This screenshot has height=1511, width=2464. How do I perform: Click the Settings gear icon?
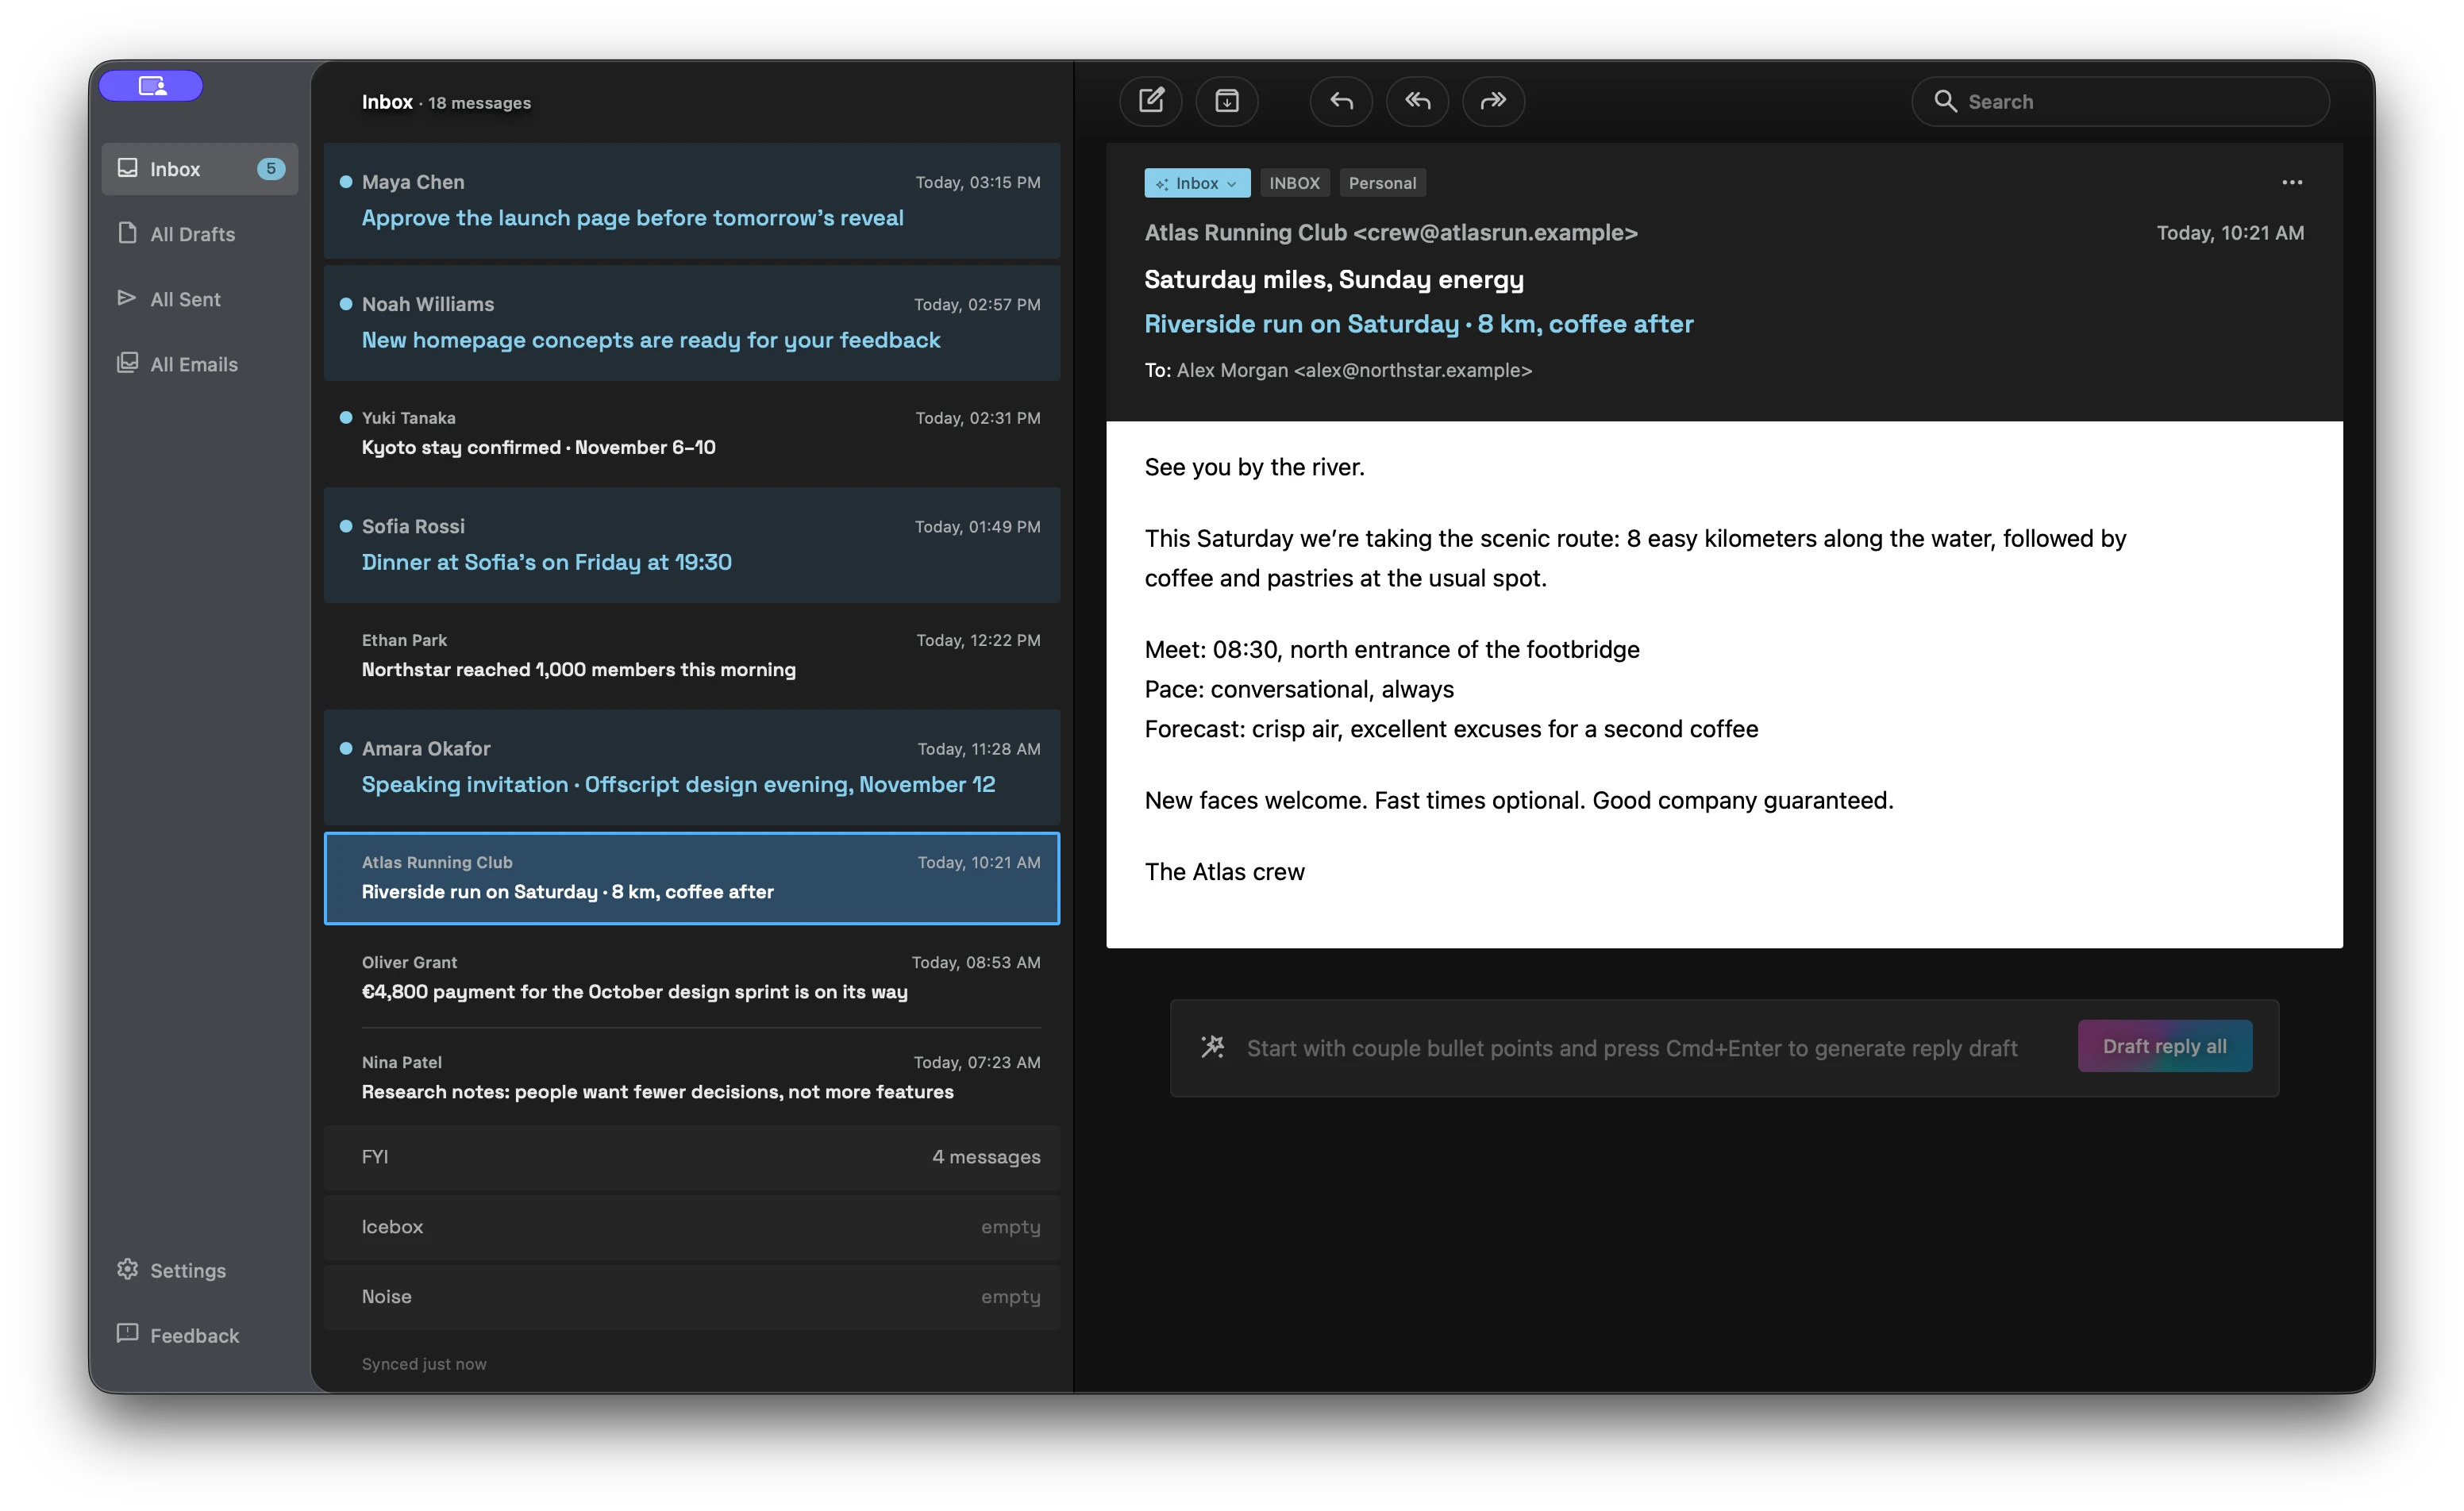[127, 1269]
